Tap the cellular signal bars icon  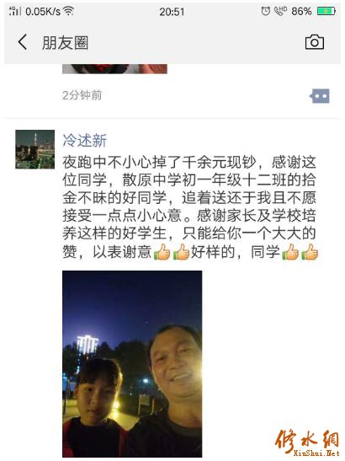pos(15,11)
